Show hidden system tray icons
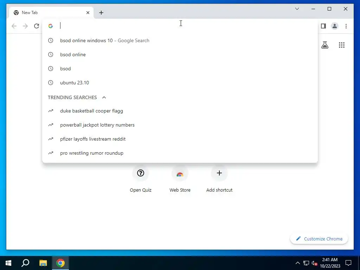This screenshot has height=270, width=360. [297, 263]
